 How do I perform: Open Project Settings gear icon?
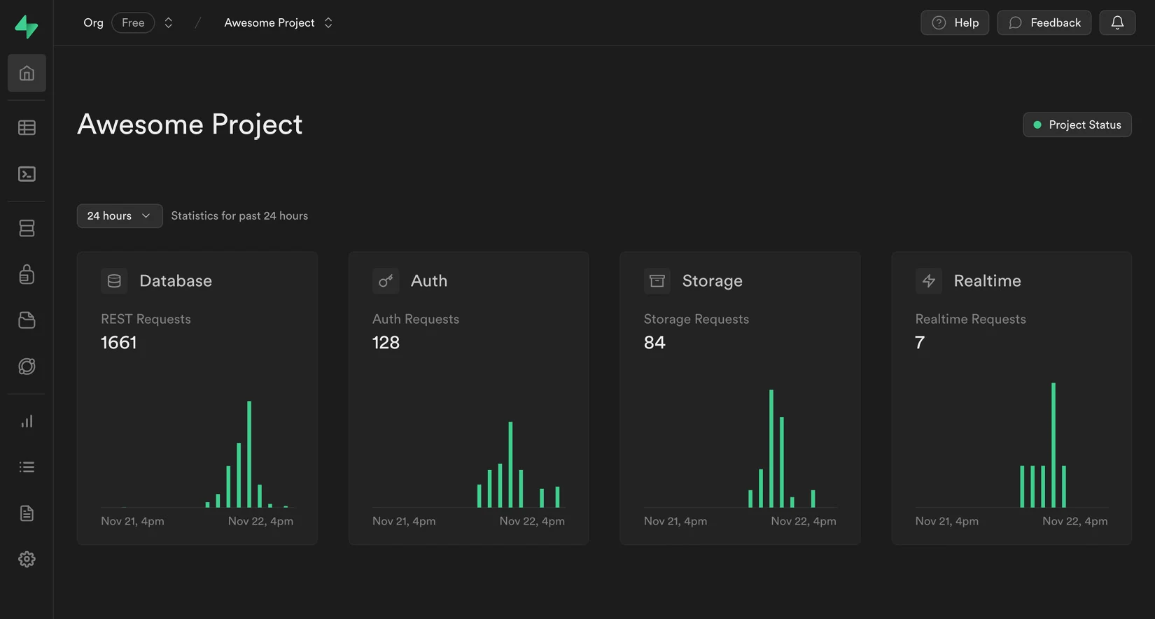coord(27,560)
